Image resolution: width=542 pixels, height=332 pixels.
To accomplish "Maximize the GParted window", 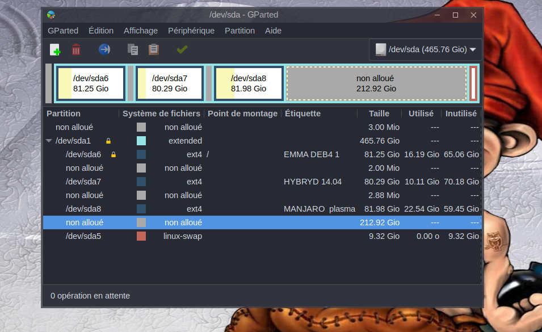I will click(455, 15).
